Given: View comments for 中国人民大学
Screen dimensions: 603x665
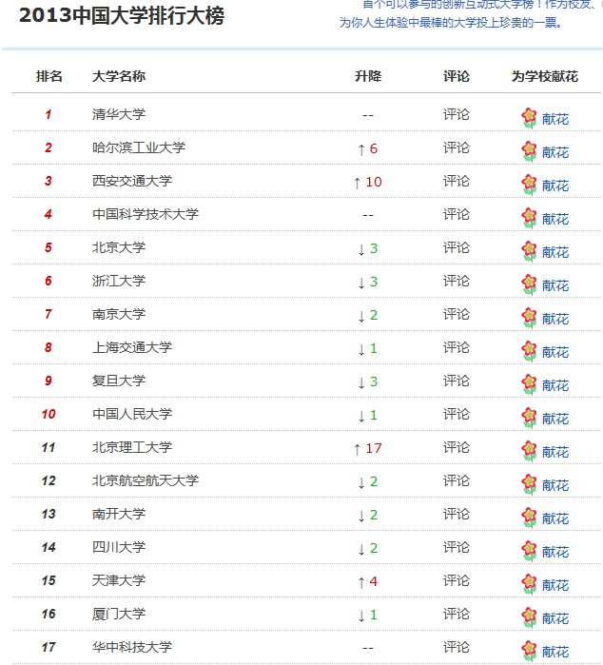Looking at the screenshot, I should coord(457,414).
